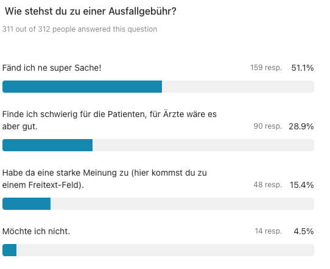The width and height of the screenshot is (330, 269).
Task: Click the '159 resp.' count
Action: pyautogui.click(x=266, y=68)
